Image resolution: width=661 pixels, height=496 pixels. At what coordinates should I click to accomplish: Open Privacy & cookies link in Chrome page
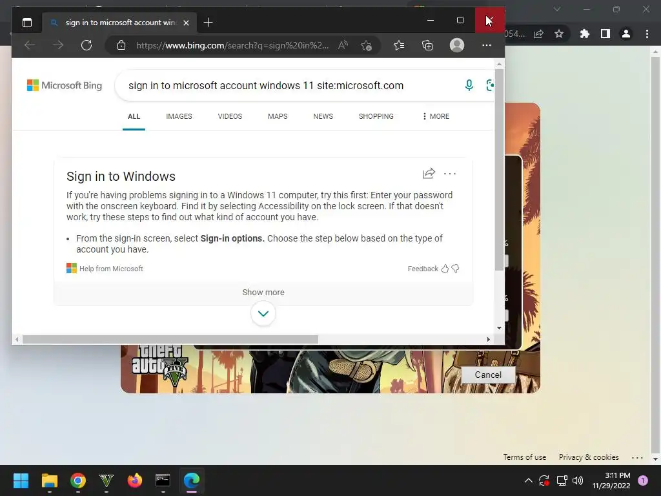coord(589,457)
